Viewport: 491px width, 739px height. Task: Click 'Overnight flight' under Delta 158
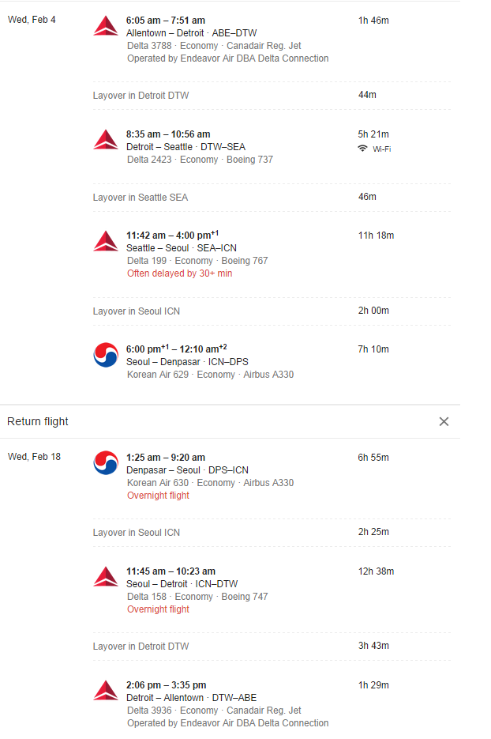tap(158, 609)
